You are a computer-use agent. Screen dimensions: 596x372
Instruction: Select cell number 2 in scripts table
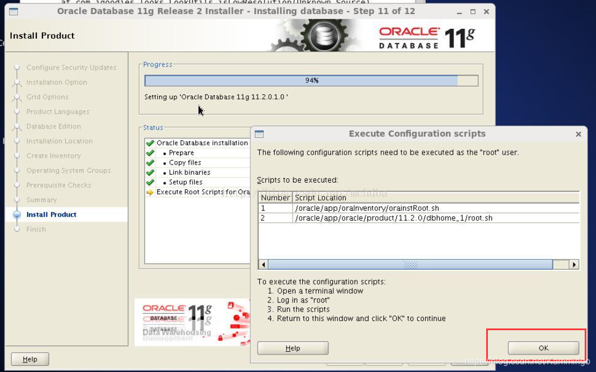pos(276,218)
